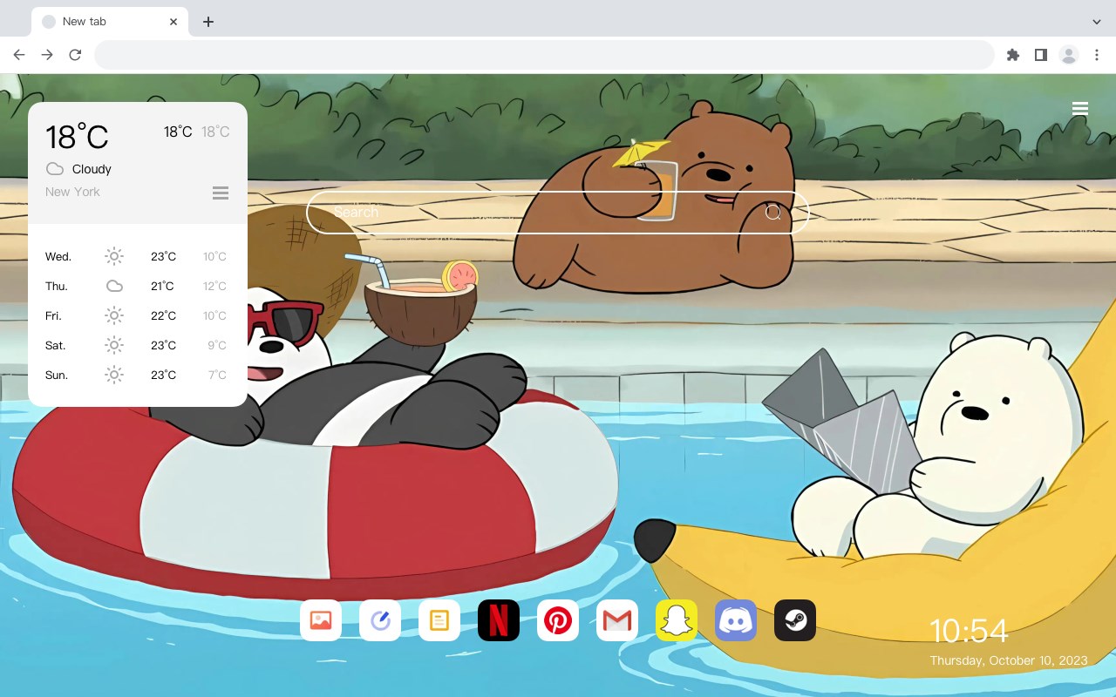Open the Steam shortcut icon

pyautogui.click(x=795, y=620)
